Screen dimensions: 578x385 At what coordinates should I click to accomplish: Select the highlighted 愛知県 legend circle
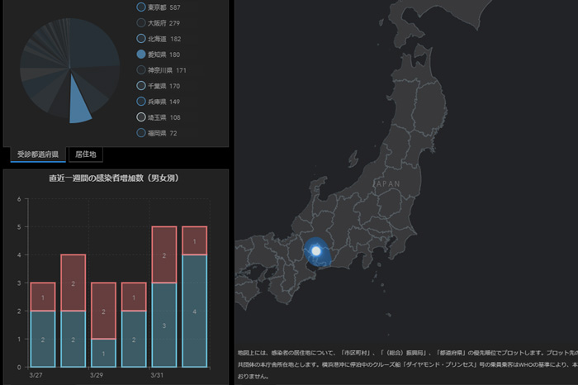(140, 54)
